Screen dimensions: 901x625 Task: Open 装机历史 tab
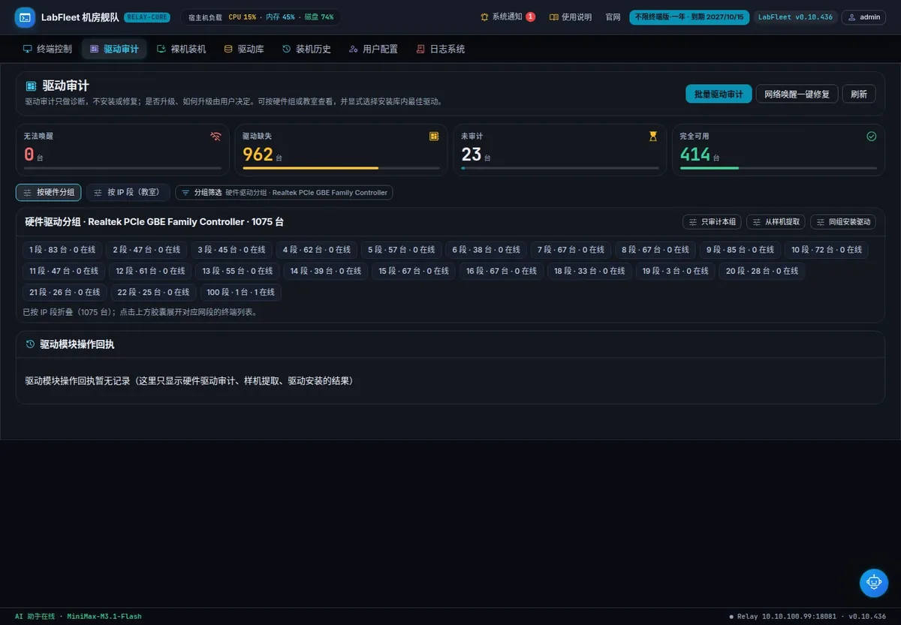click(306, 49)
